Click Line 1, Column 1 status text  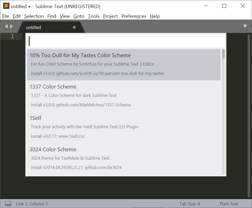pyautogui.click(x=32, y=204)
